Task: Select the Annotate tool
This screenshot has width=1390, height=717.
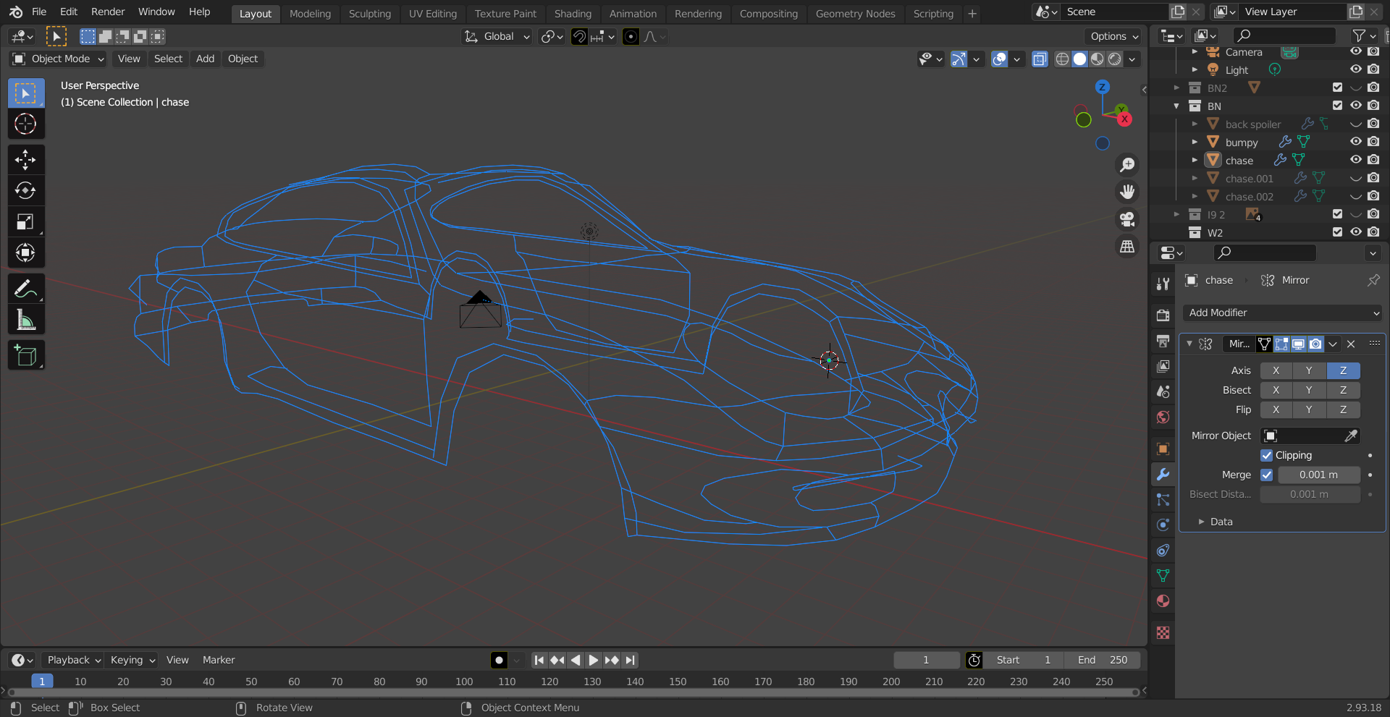Action: click(x=25, y=289)
